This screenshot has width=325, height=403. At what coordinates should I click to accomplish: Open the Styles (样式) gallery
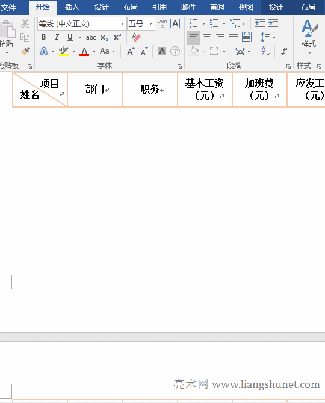[309, 37]
